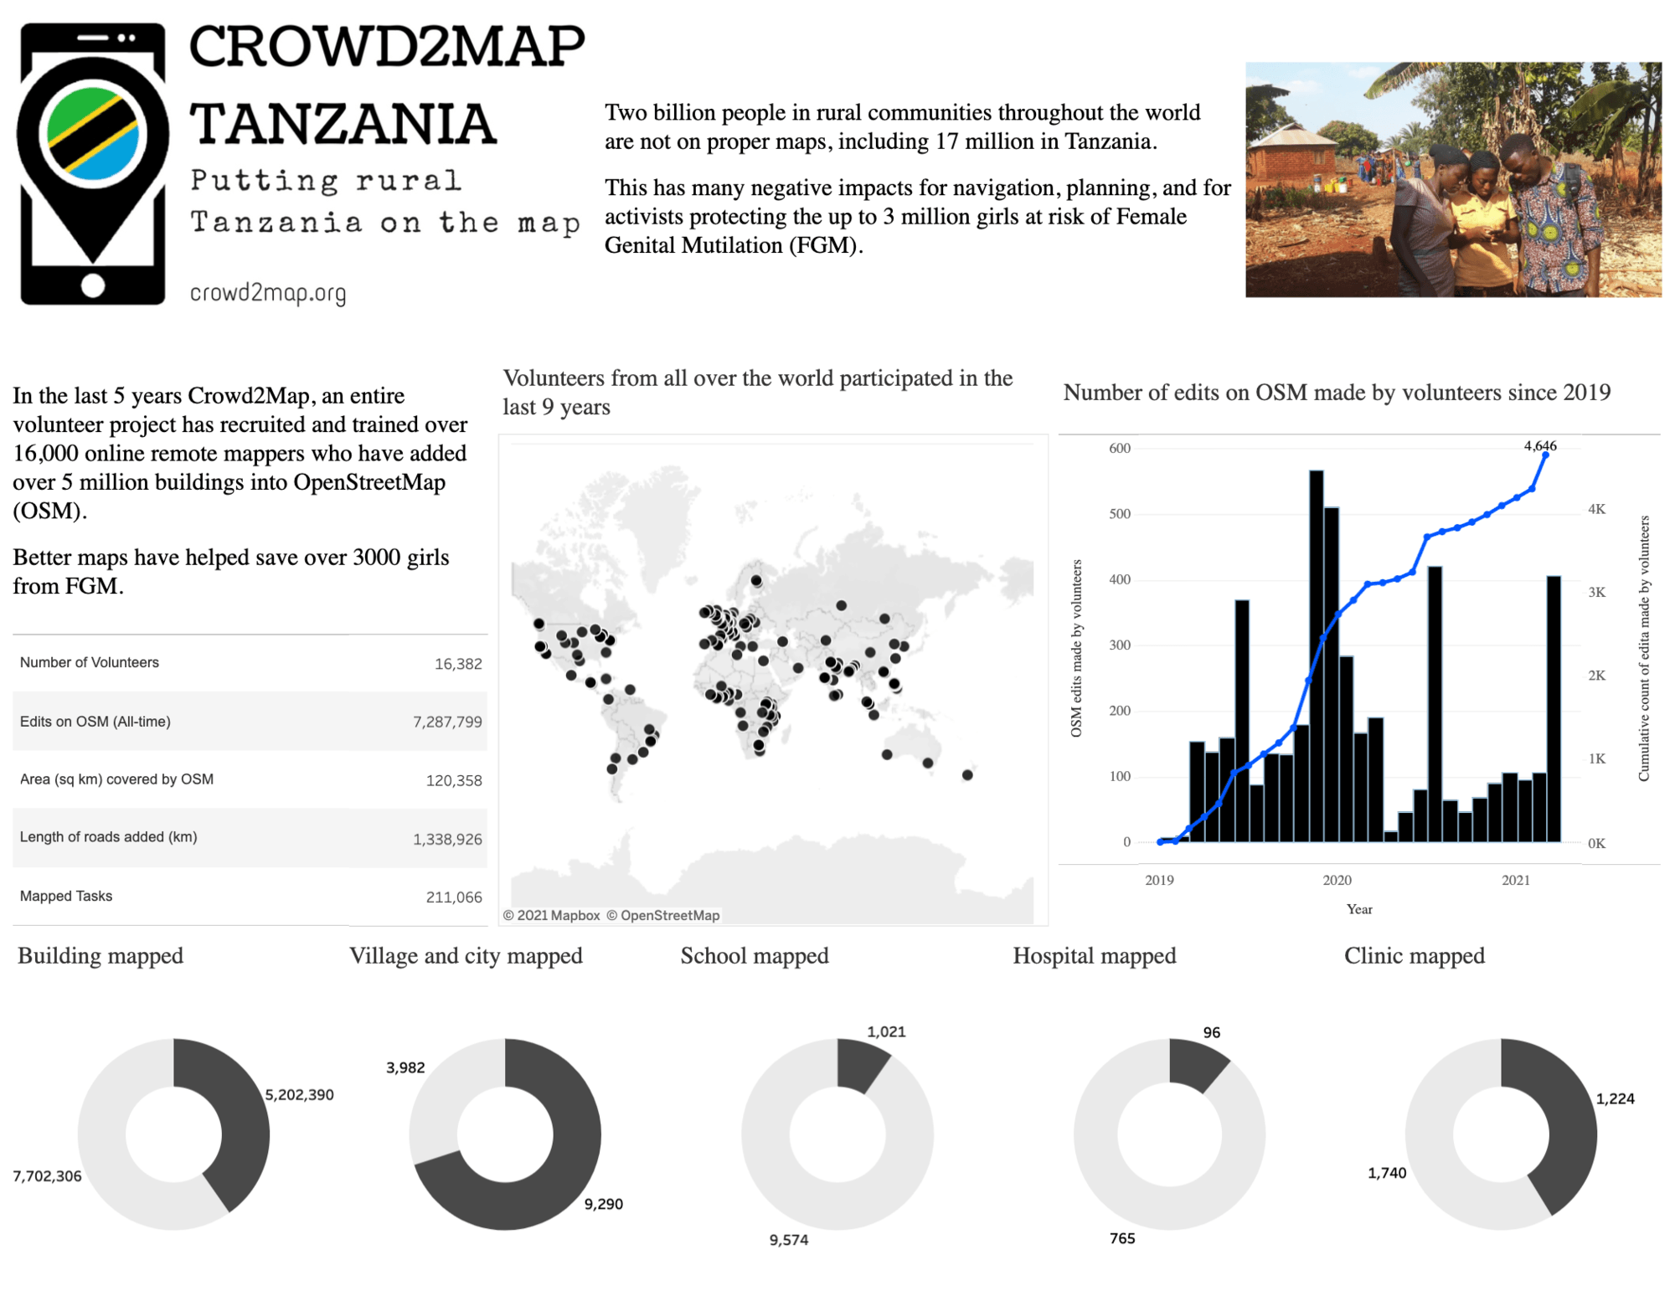
Task: Click the Building mapped heading
Action: [x=100, y=955]
